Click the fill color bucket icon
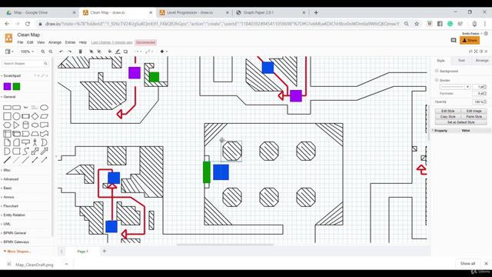Viewport: 492px width, 277px height. [x=110, y=52]
